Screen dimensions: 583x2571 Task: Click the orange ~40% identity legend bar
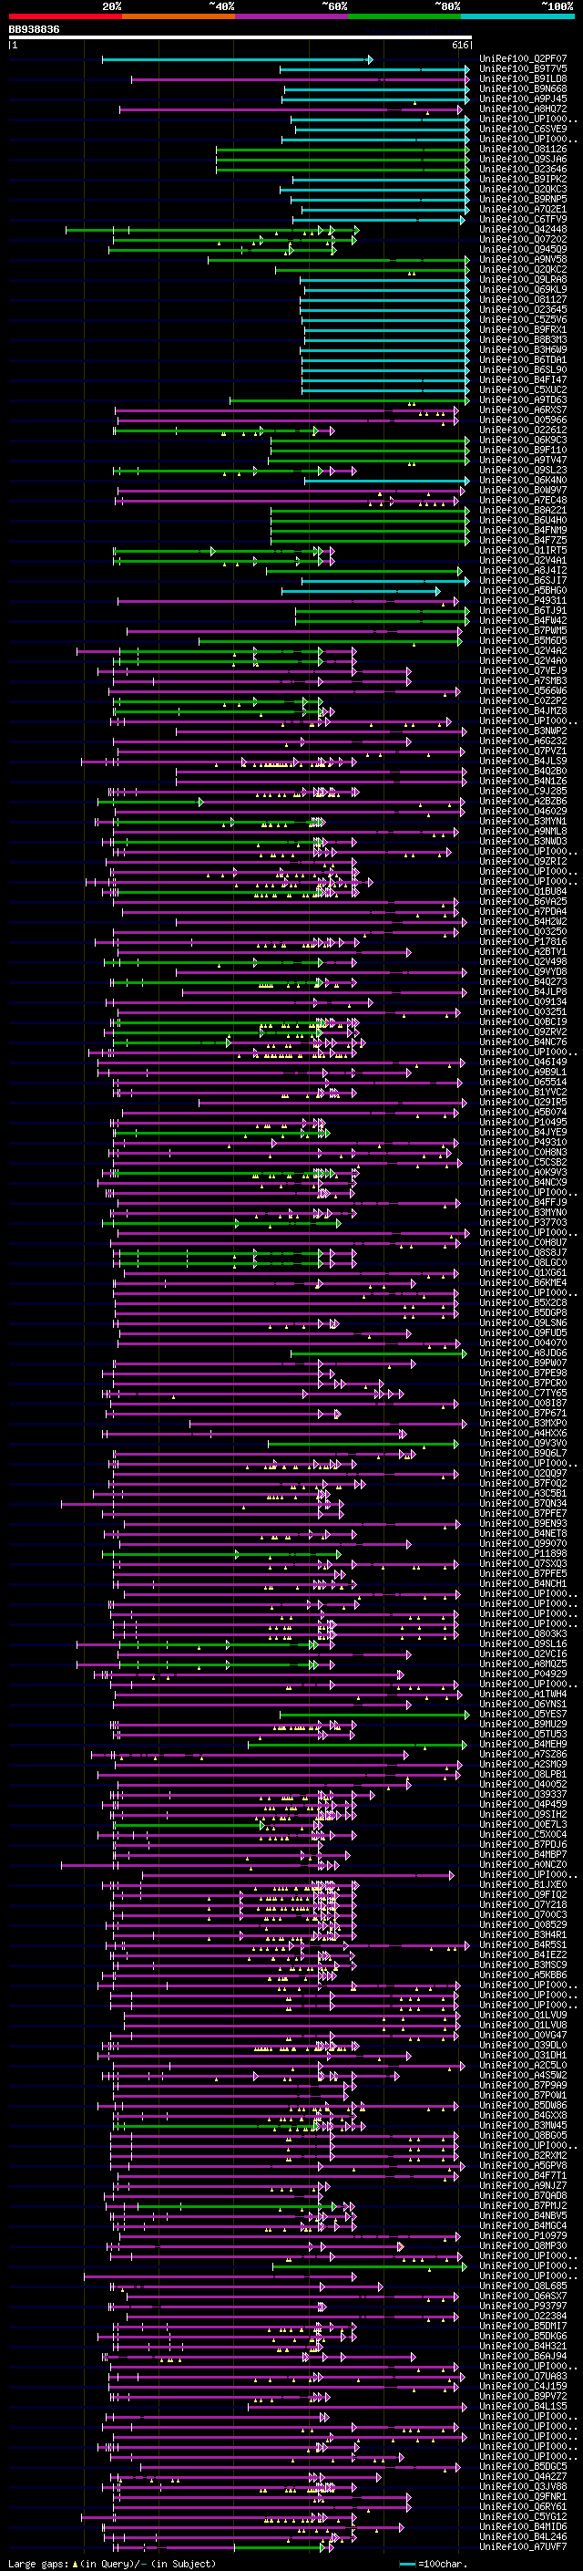[178, 16]
